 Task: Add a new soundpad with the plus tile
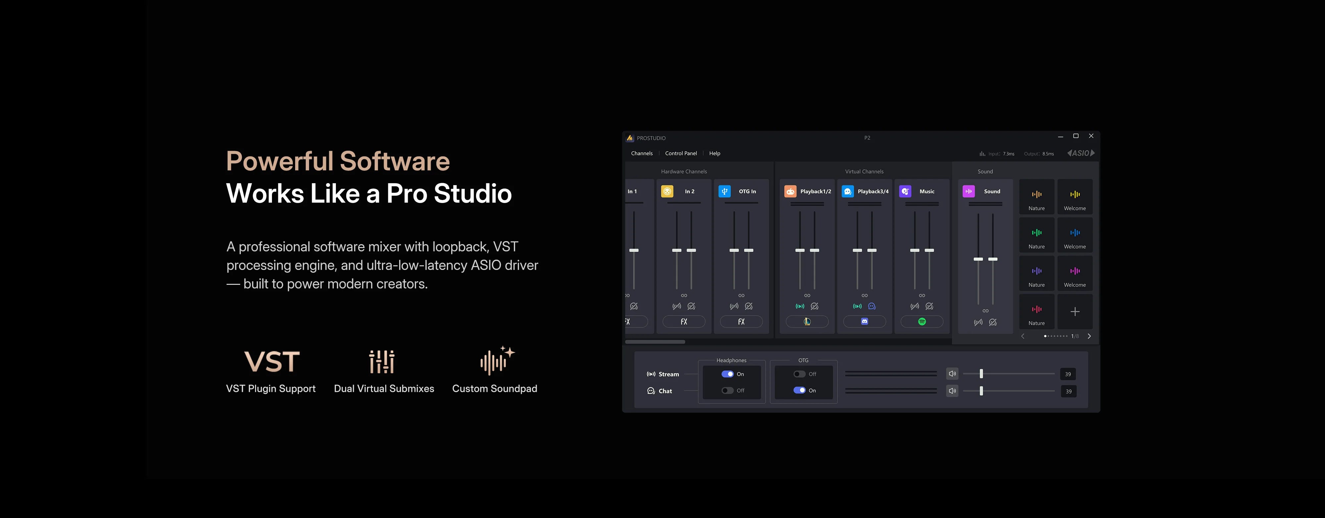1075,312
